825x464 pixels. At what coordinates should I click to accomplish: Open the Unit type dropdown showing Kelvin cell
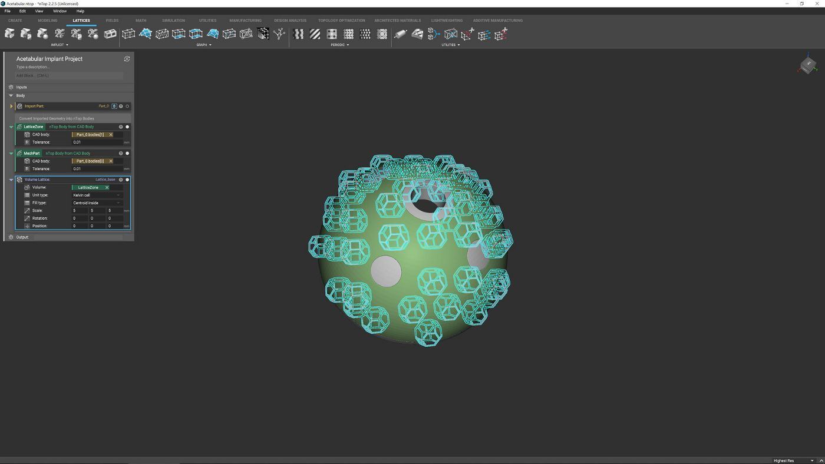[97, 195]
